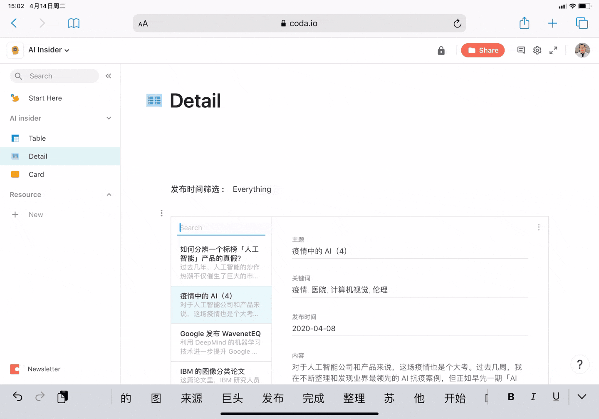Screen dimensions: 599x419
Task: Go back with Safari's back arrow
Action: [x=14, y=23]
